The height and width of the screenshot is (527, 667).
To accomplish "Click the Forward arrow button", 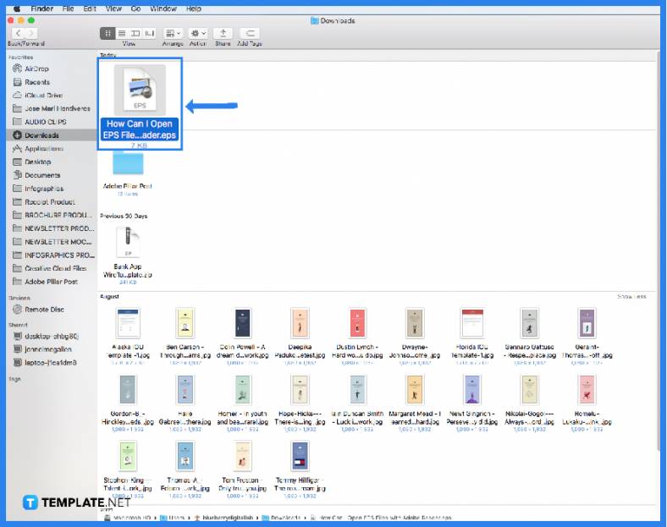I will [31, 33].
